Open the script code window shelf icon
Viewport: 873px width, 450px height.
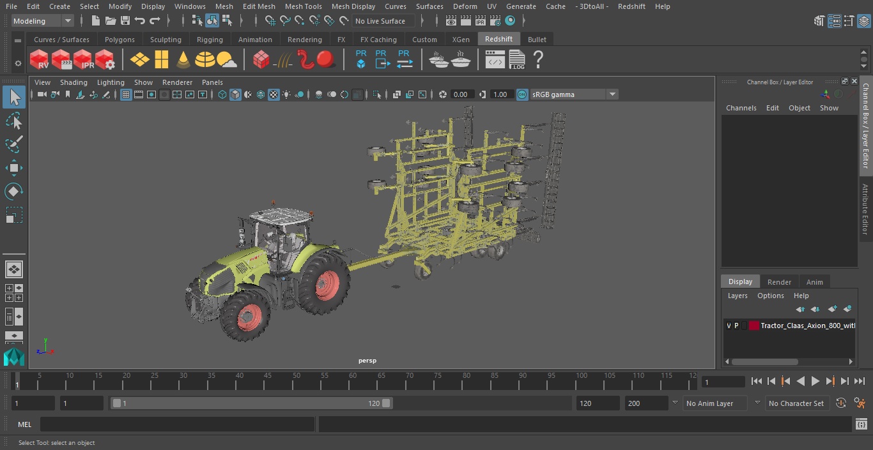click(495, 60)
